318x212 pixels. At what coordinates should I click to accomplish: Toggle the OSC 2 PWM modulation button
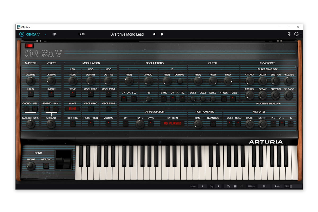click(108, 108)
